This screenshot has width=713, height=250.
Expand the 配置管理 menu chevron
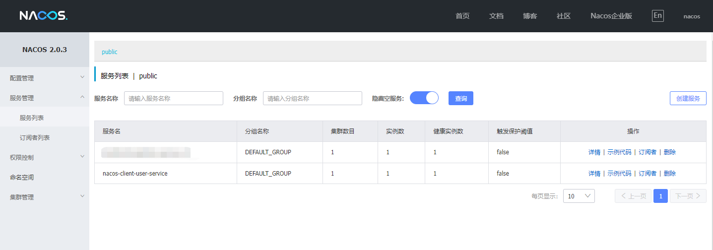pos(82,77)
